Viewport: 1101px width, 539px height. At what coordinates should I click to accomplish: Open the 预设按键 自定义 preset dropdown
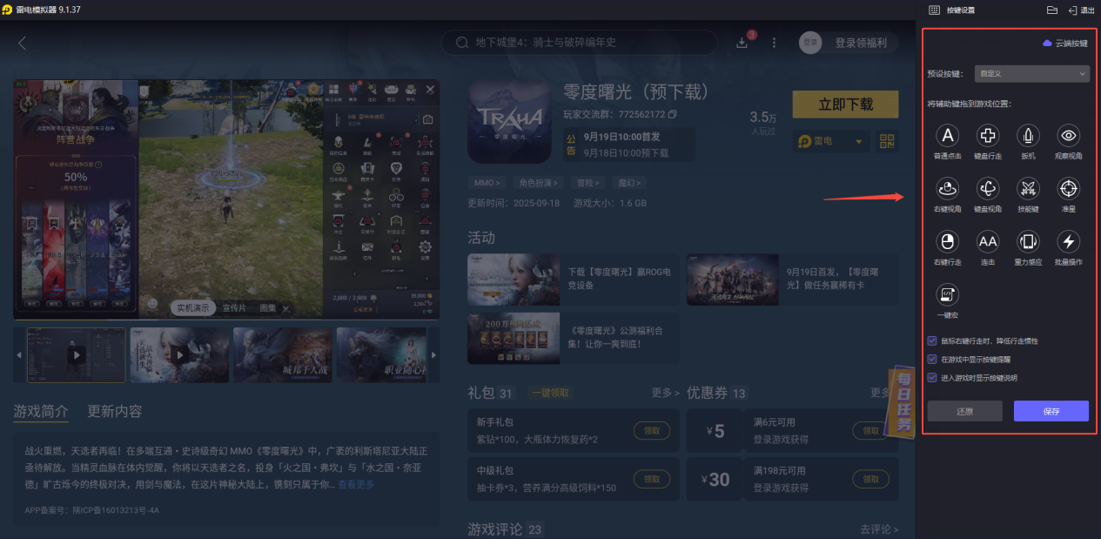tap(1031, 73)
